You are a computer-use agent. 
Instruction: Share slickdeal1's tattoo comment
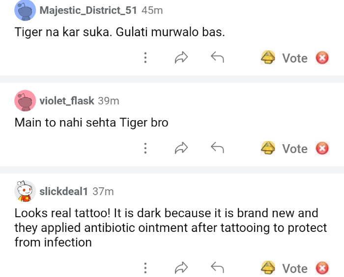[181, 268]
